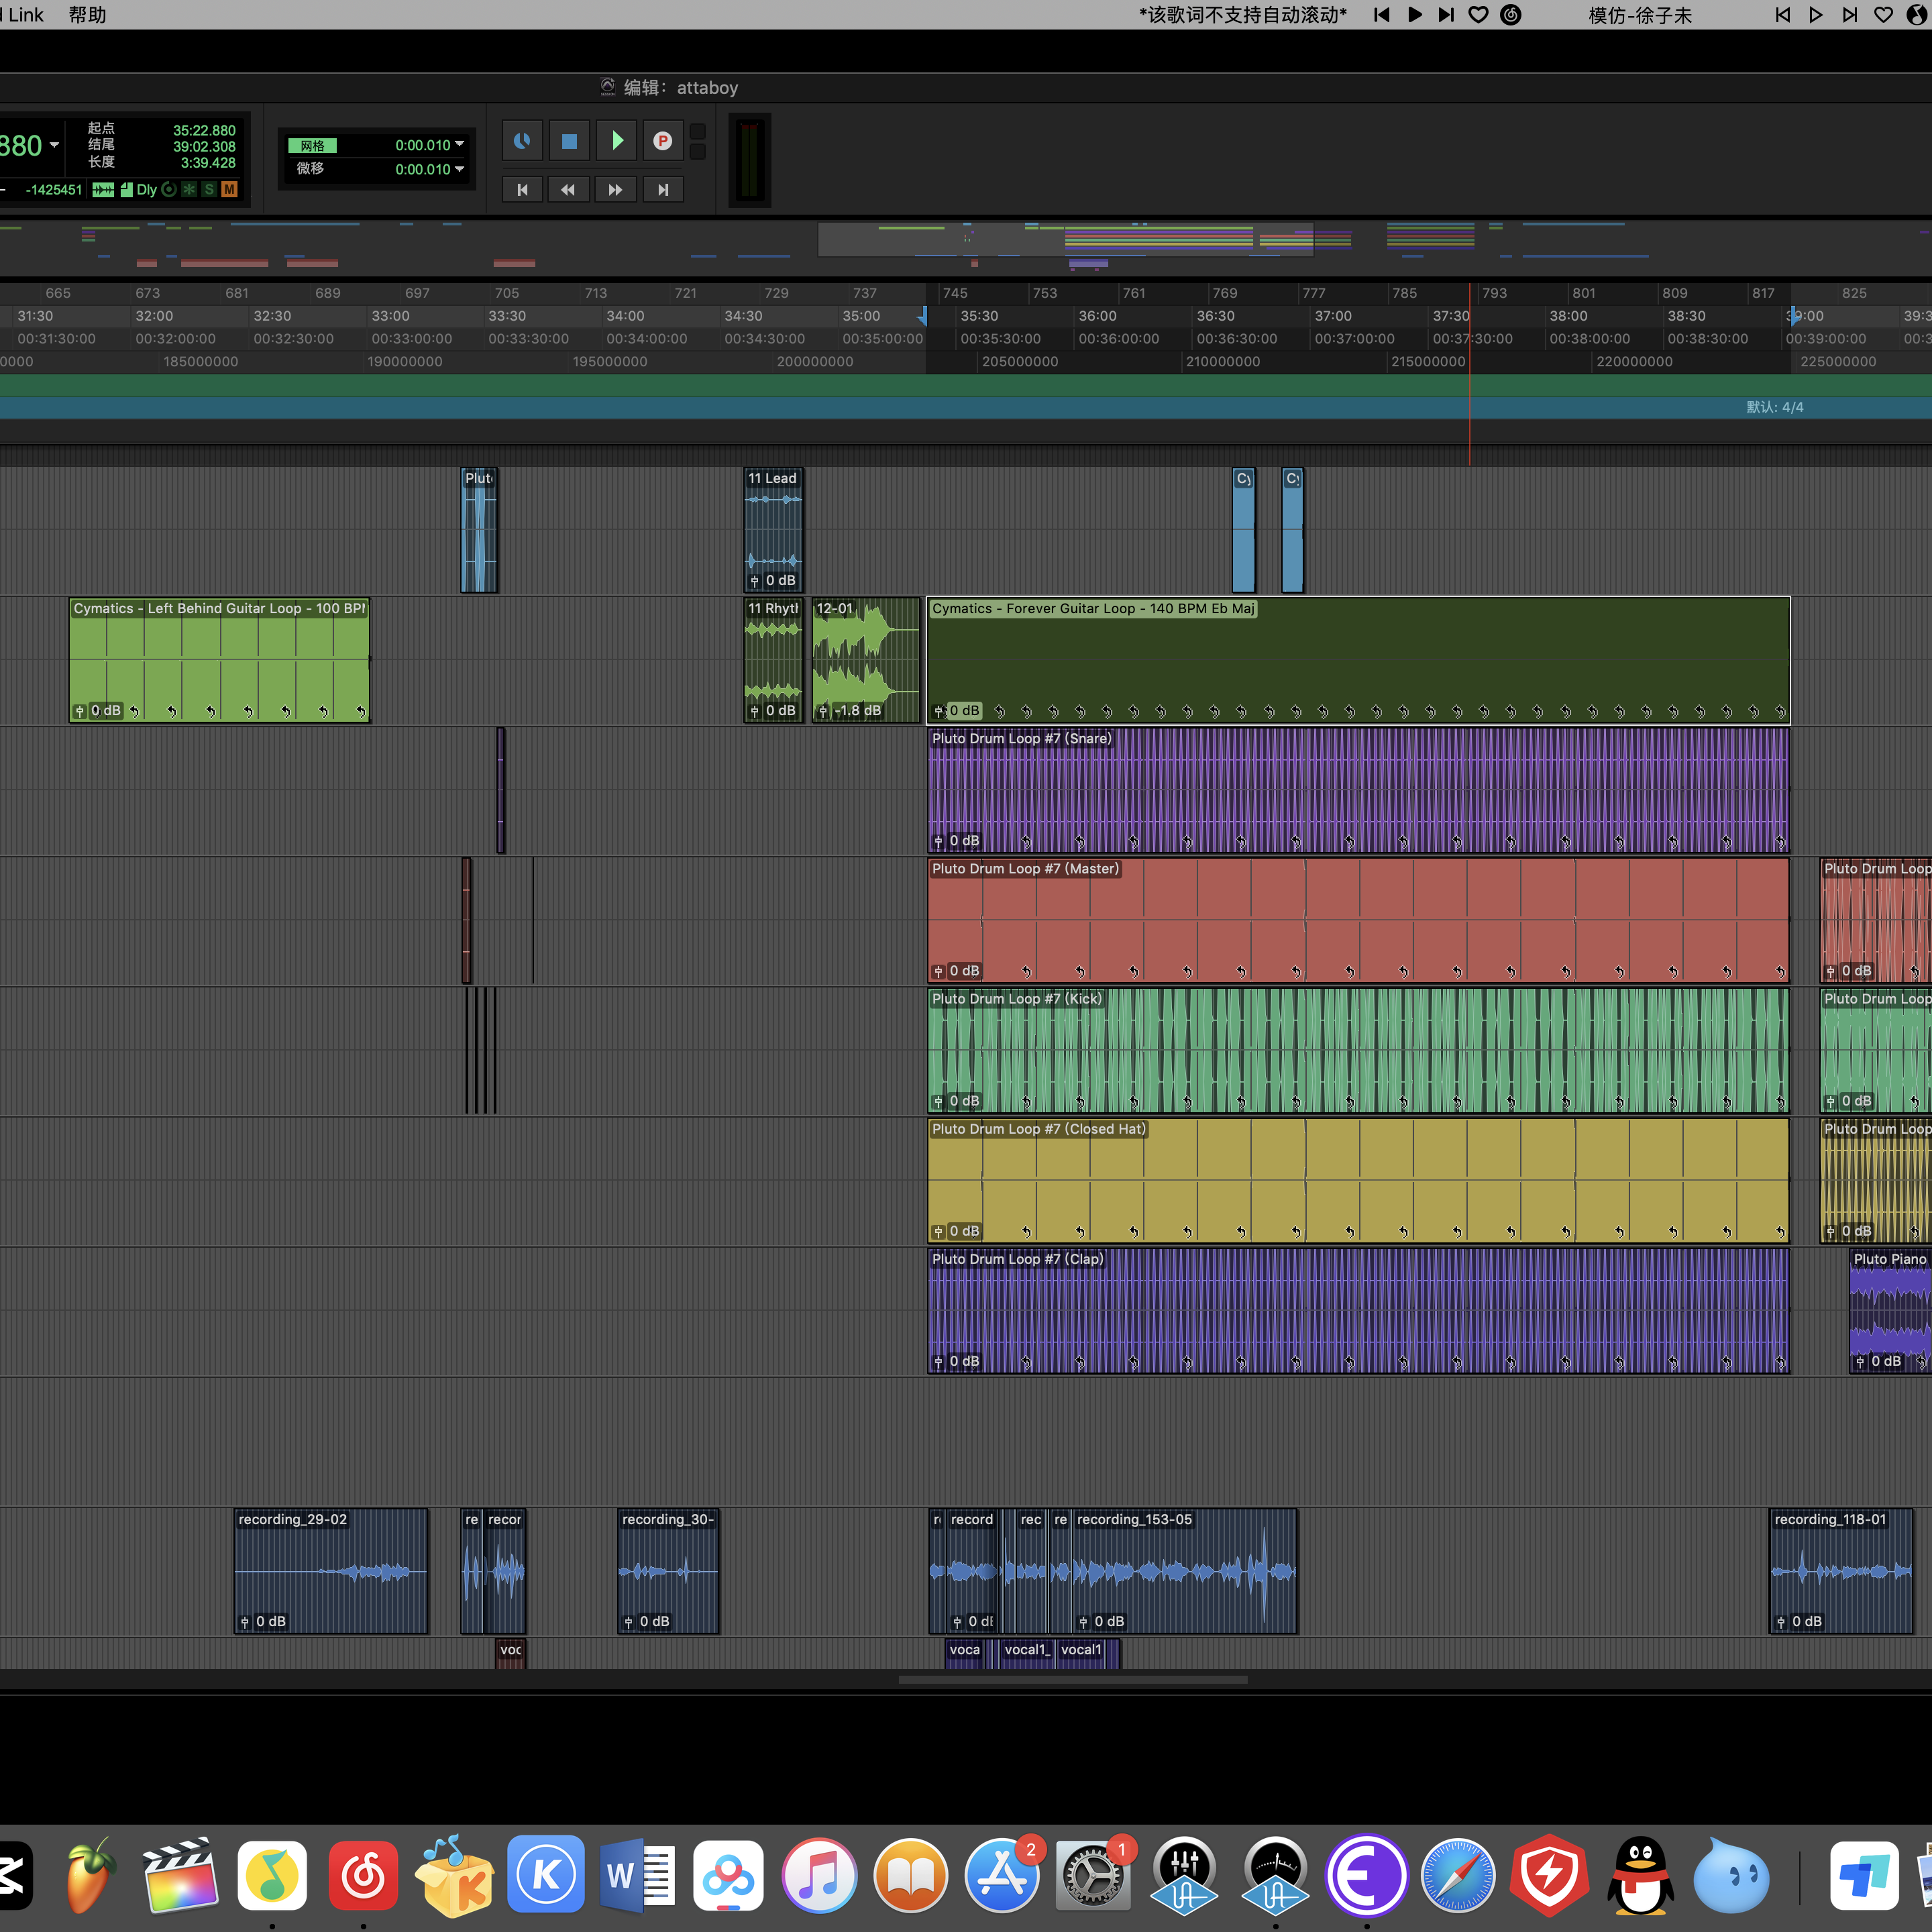Select the recording_118-01 audio clip
Viewport: 1932px width, 1932px height.
click(x=1840, y=1571)
